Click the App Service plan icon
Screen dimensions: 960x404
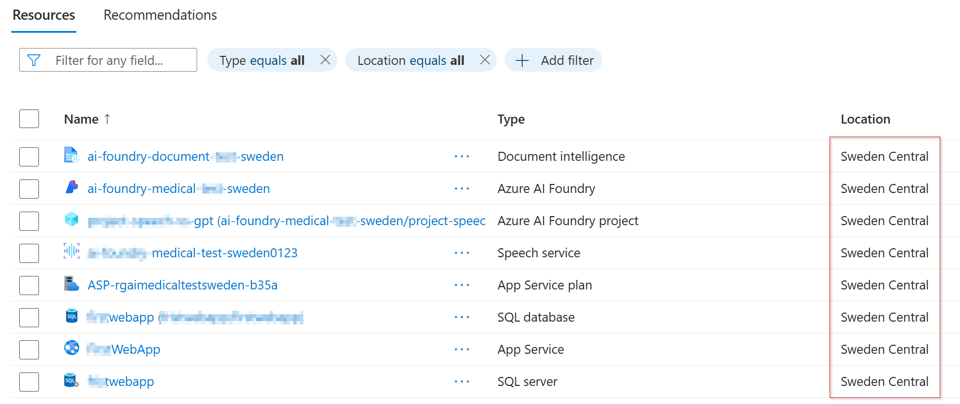[x=71, y=283]
